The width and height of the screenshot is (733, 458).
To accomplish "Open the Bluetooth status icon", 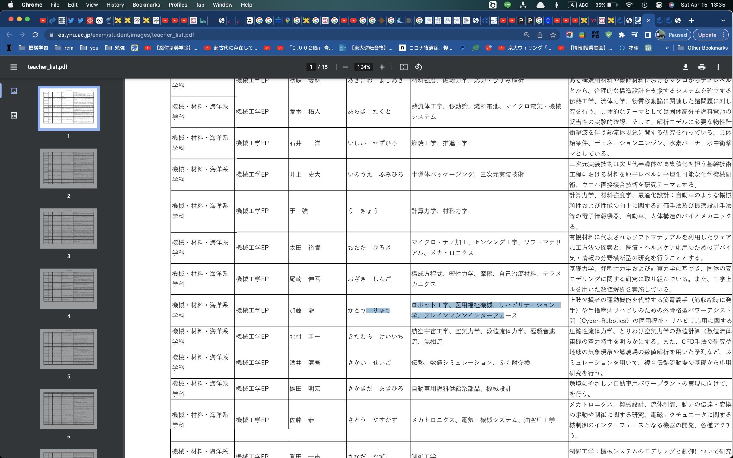I will (x=556, y=5).
